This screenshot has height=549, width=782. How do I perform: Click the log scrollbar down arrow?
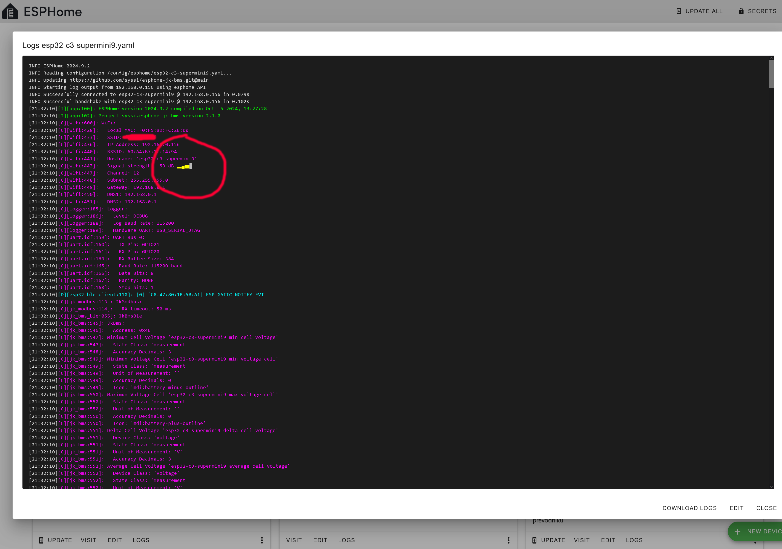[x=771, y=487]
